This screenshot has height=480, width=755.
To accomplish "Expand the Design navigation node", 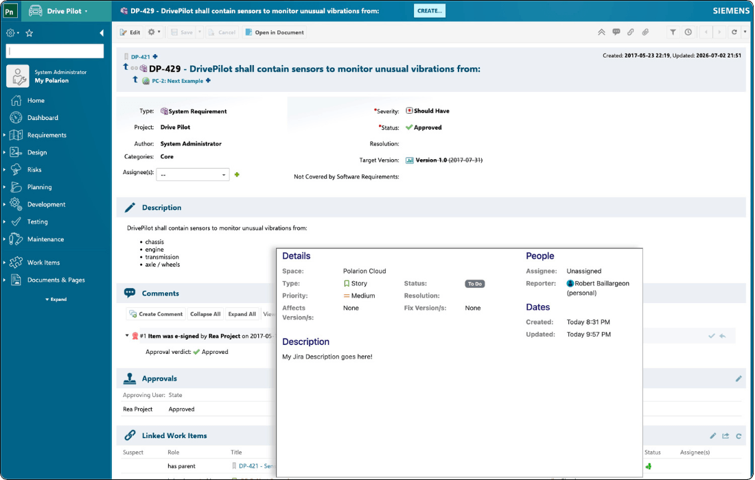I will [4, 152].
